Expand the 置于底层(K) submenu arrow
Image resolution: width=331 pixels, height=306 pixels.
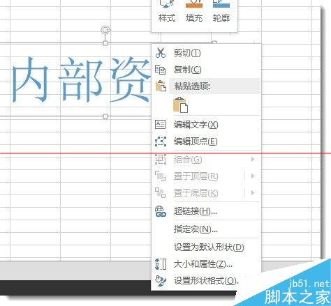[x=253, y=193]
